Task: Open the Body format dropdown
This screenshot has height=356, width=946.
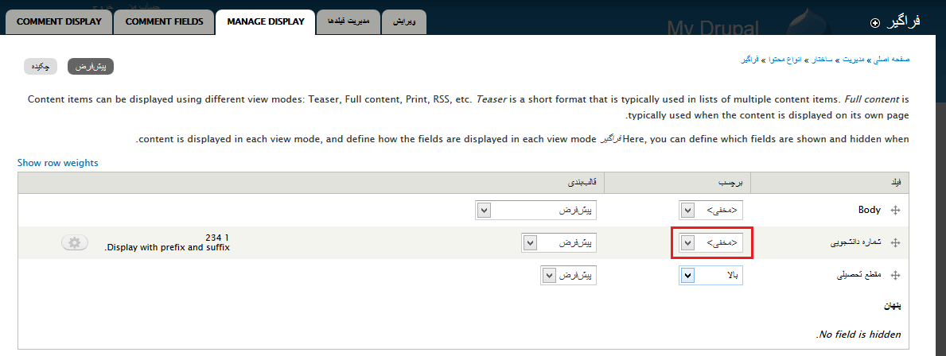Action: pos(535,211)
